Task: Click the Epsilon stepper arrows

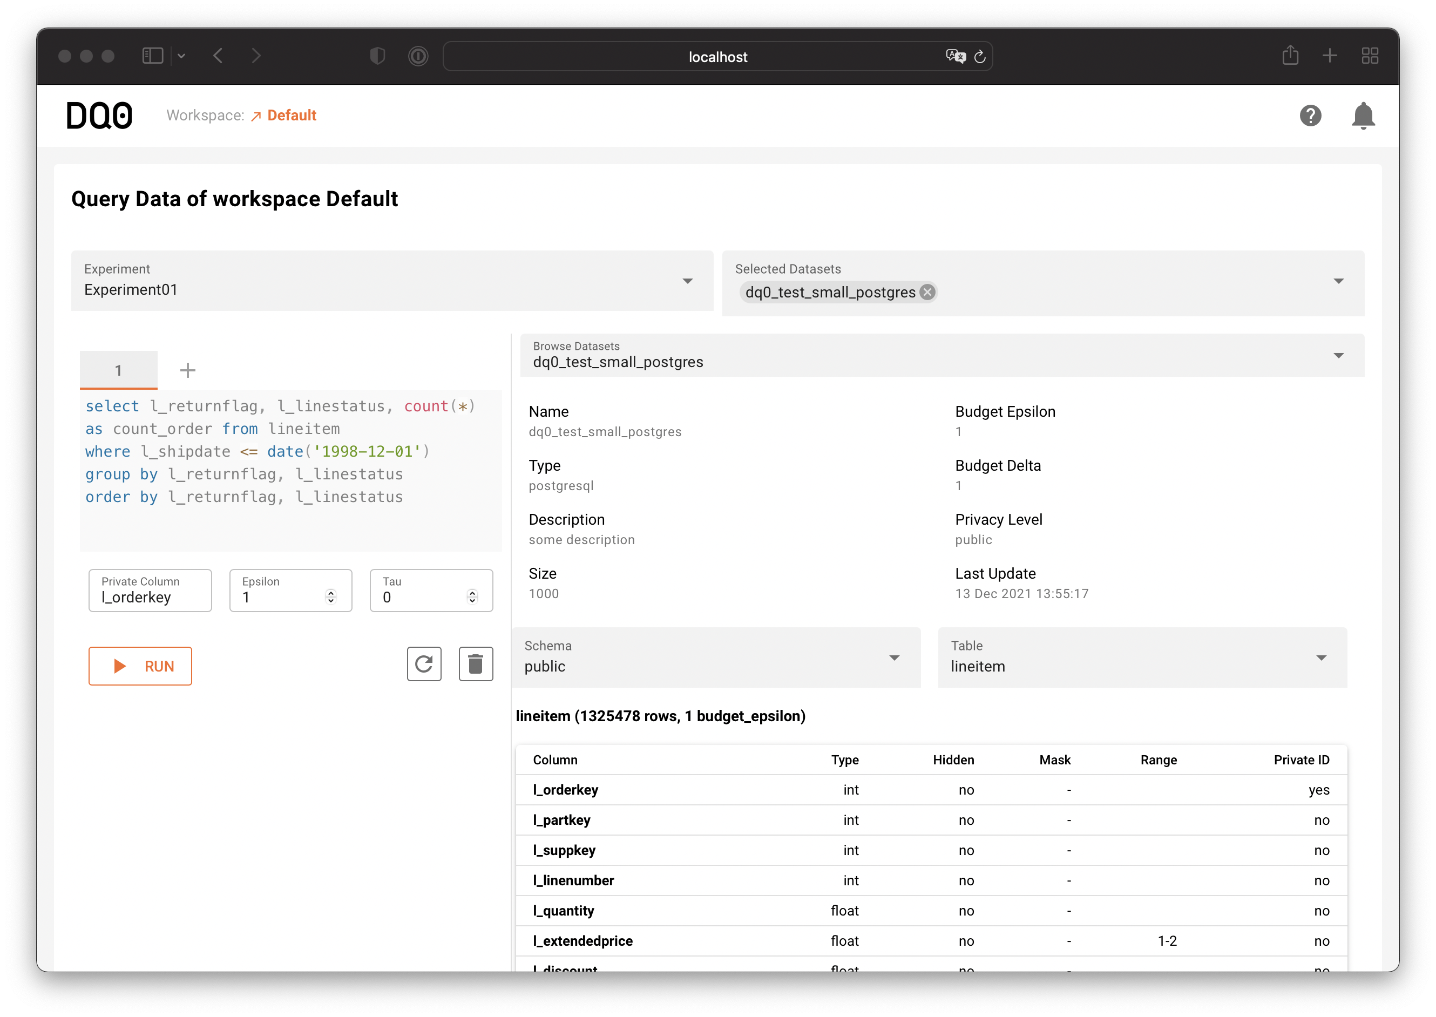Action: (x=331, y=597)
